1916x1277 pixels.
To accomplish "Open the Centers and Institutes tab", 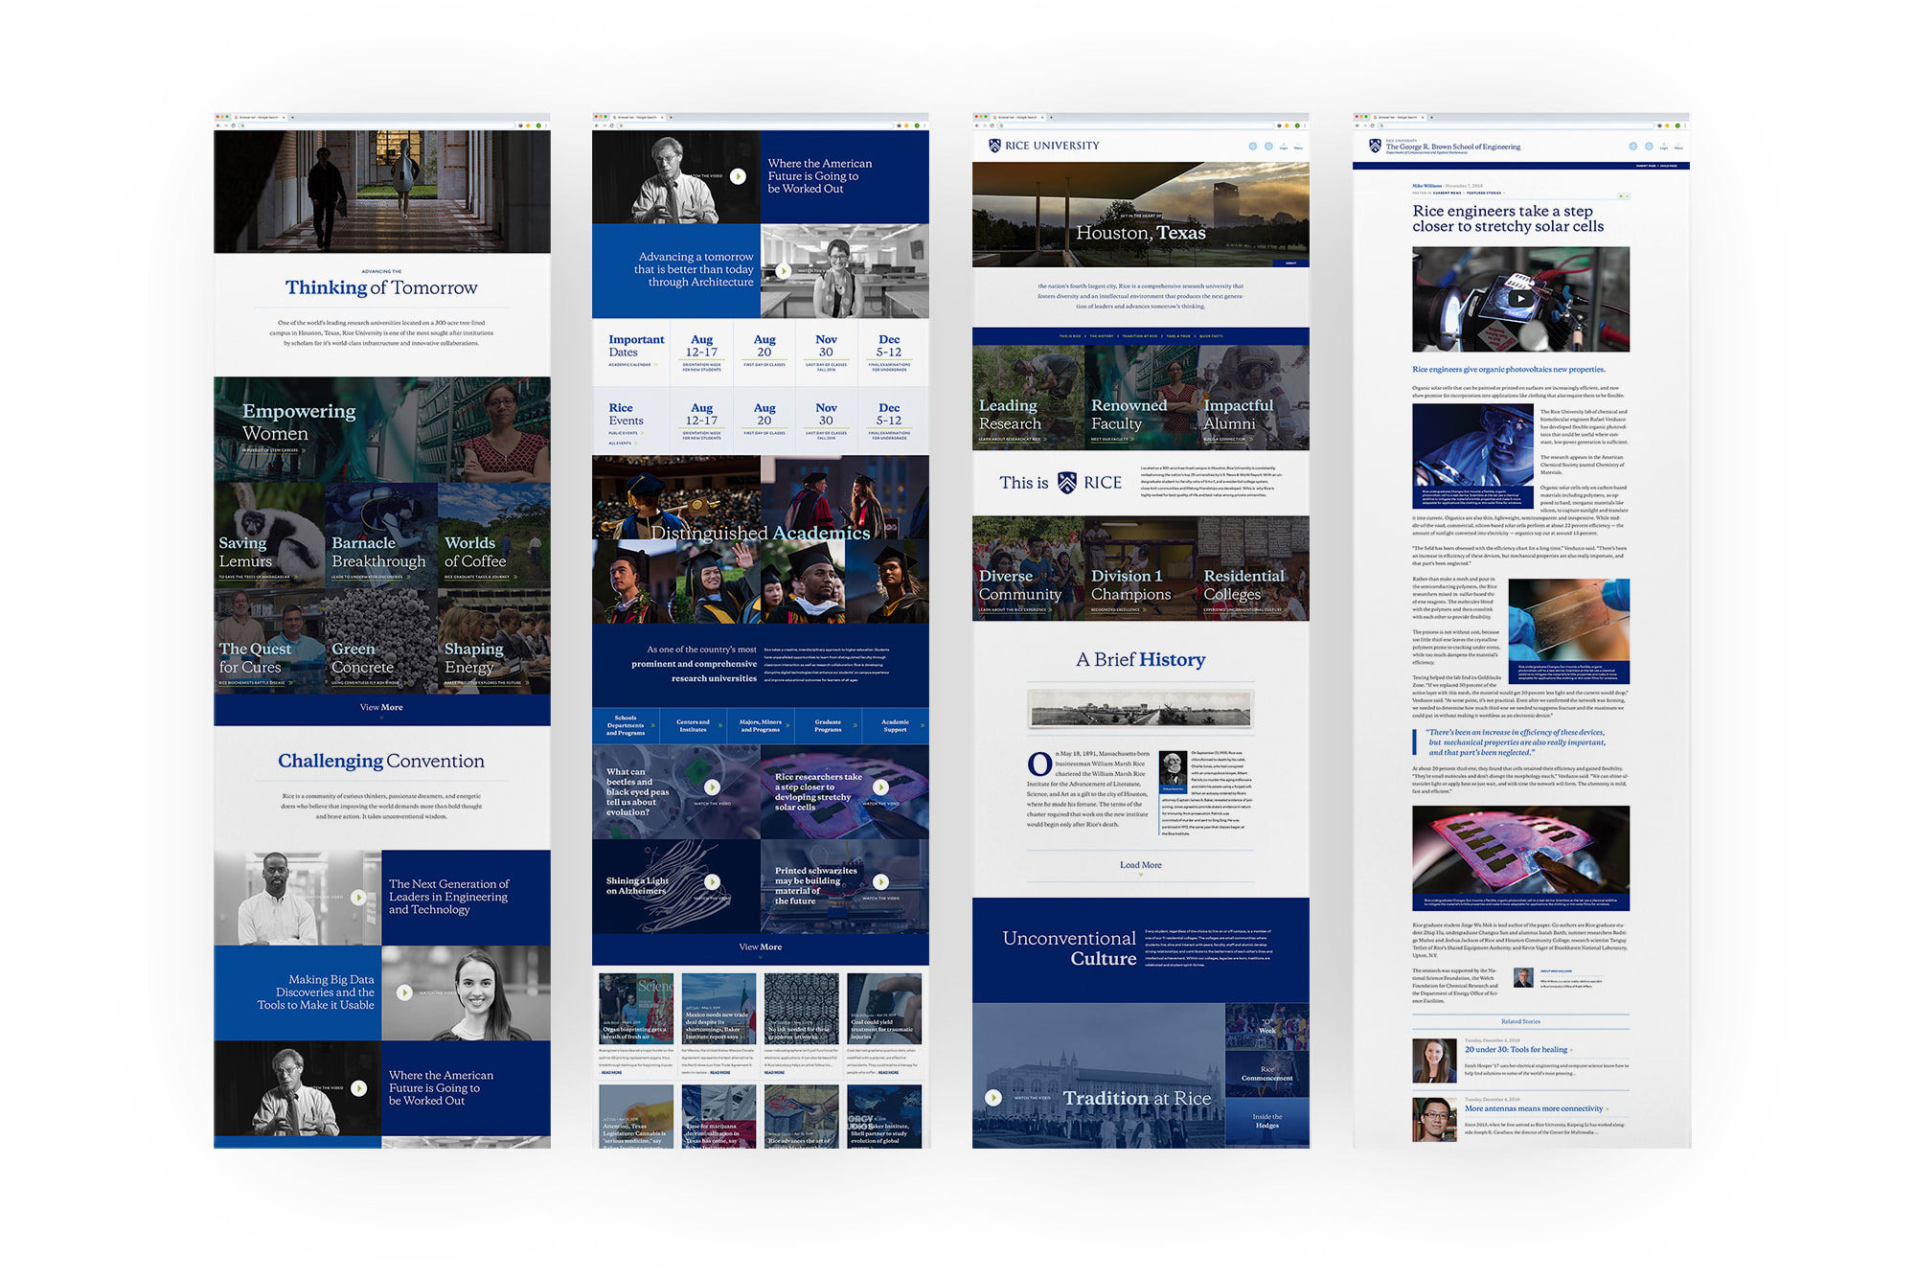I will 694,726.
